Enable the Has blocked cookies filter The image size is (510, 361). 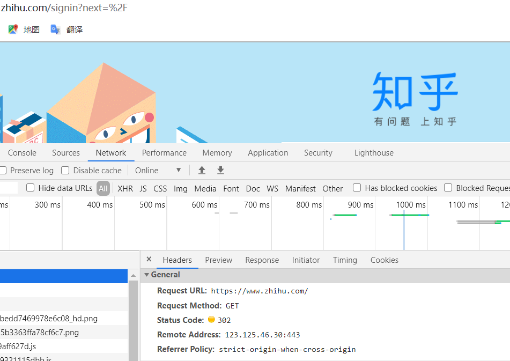(357, 188)
